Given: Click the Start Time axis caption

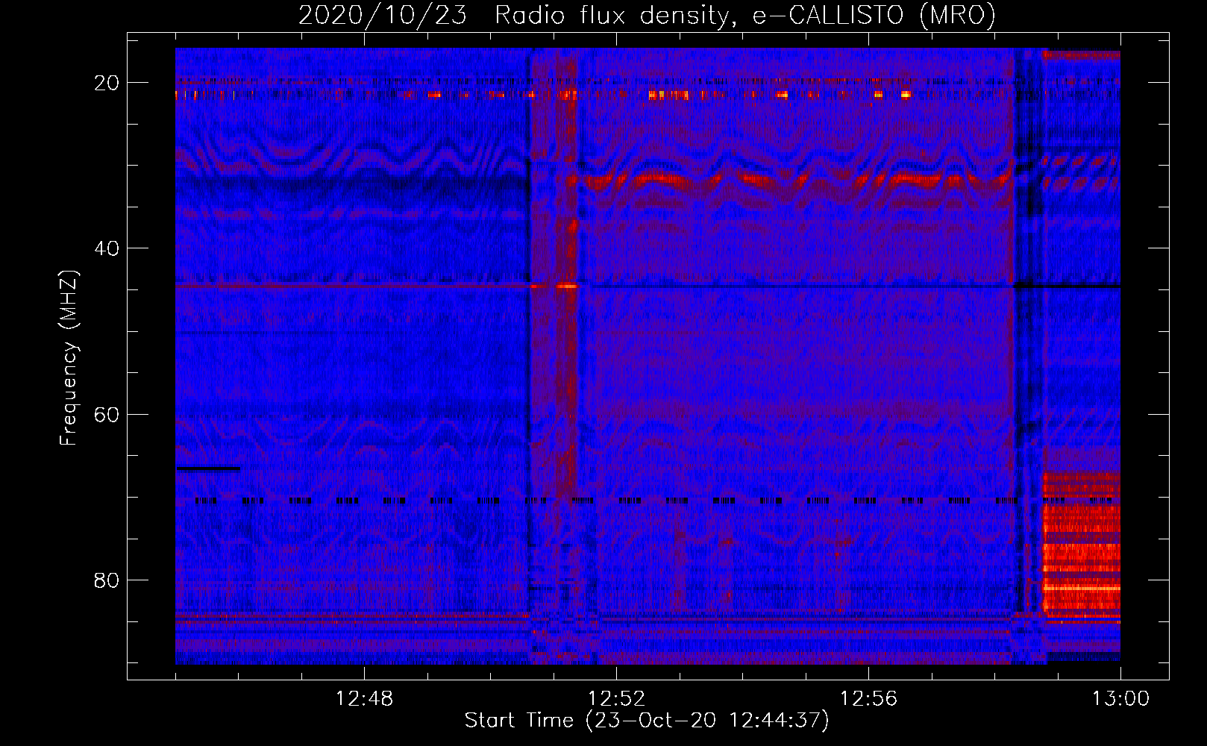Looking at the screenshot, I should [647, 721].
